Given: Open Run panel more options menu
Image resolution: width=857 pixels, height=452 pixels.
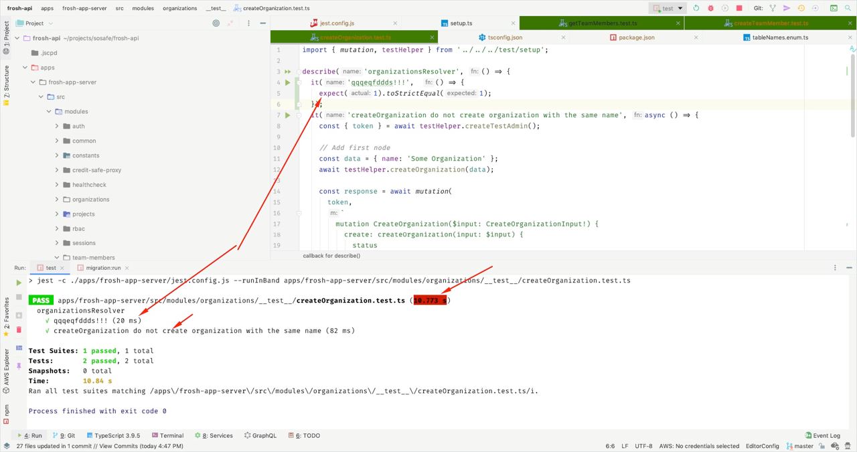Looking at the screenshot, I should (835, 267).
